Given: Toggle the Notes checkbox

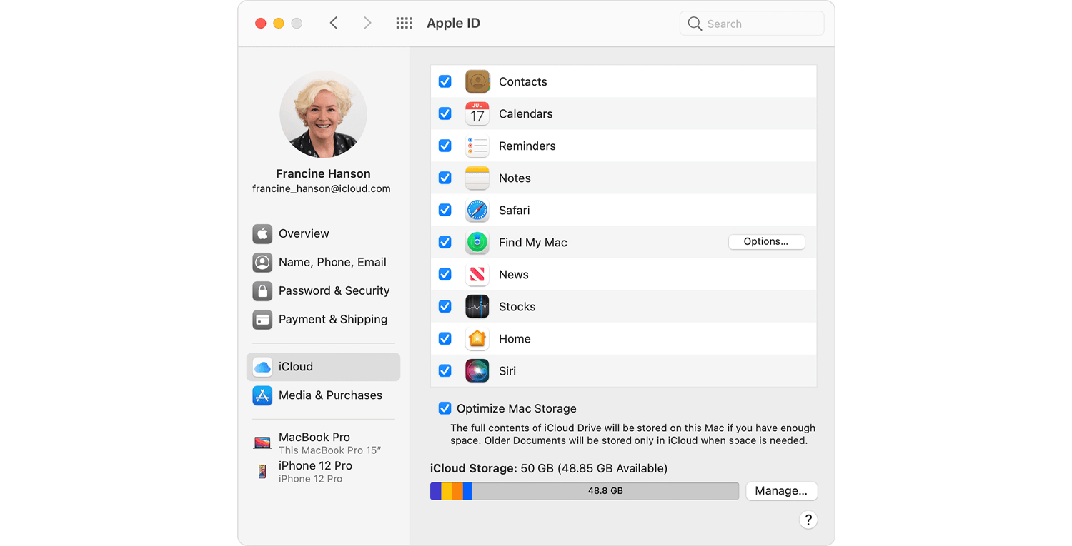Looking at the screenshot, I should (445, 178).
